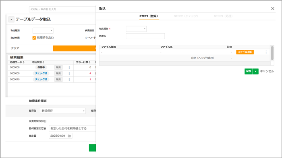Click the 合計（ヘッダ行含む）row label
The image size is (282, 158).
coord(202,58)
